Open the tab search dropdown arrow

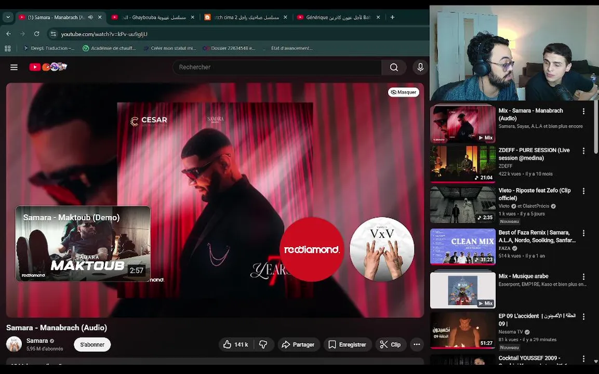(8, 17)
